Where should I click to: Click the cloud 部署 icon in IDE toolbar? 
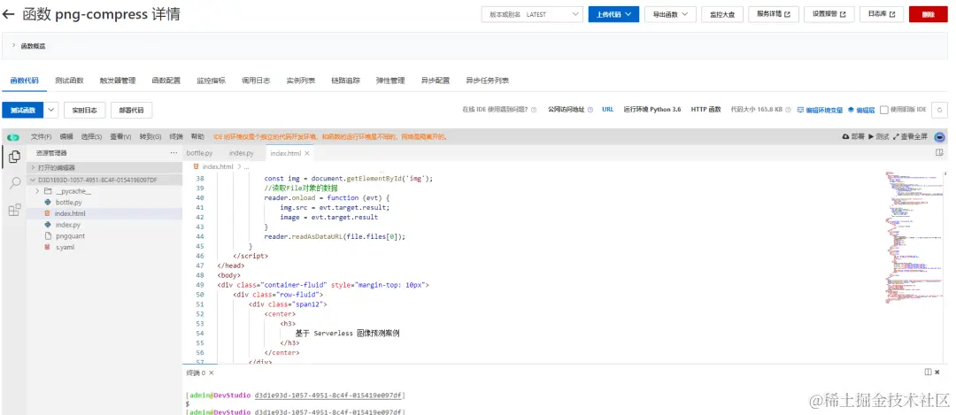coord(853,136)
